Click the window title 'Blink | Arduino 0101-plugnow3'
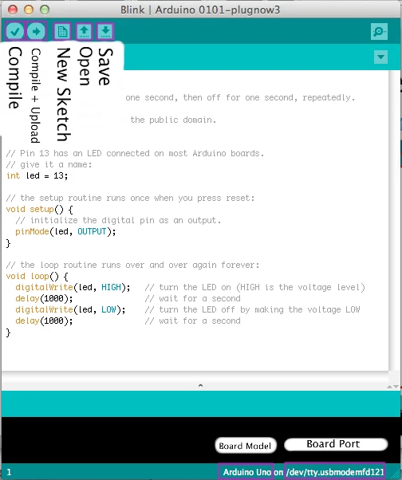This screenshot has width=402, height=480. click(x=200, y=10)
